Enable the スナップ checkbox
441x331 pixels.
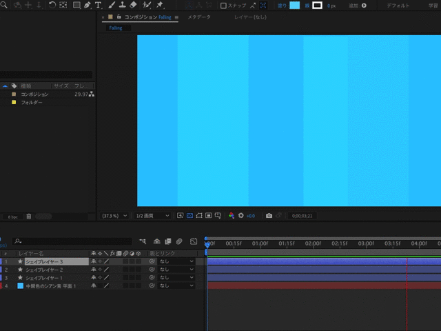coord(223,6)
